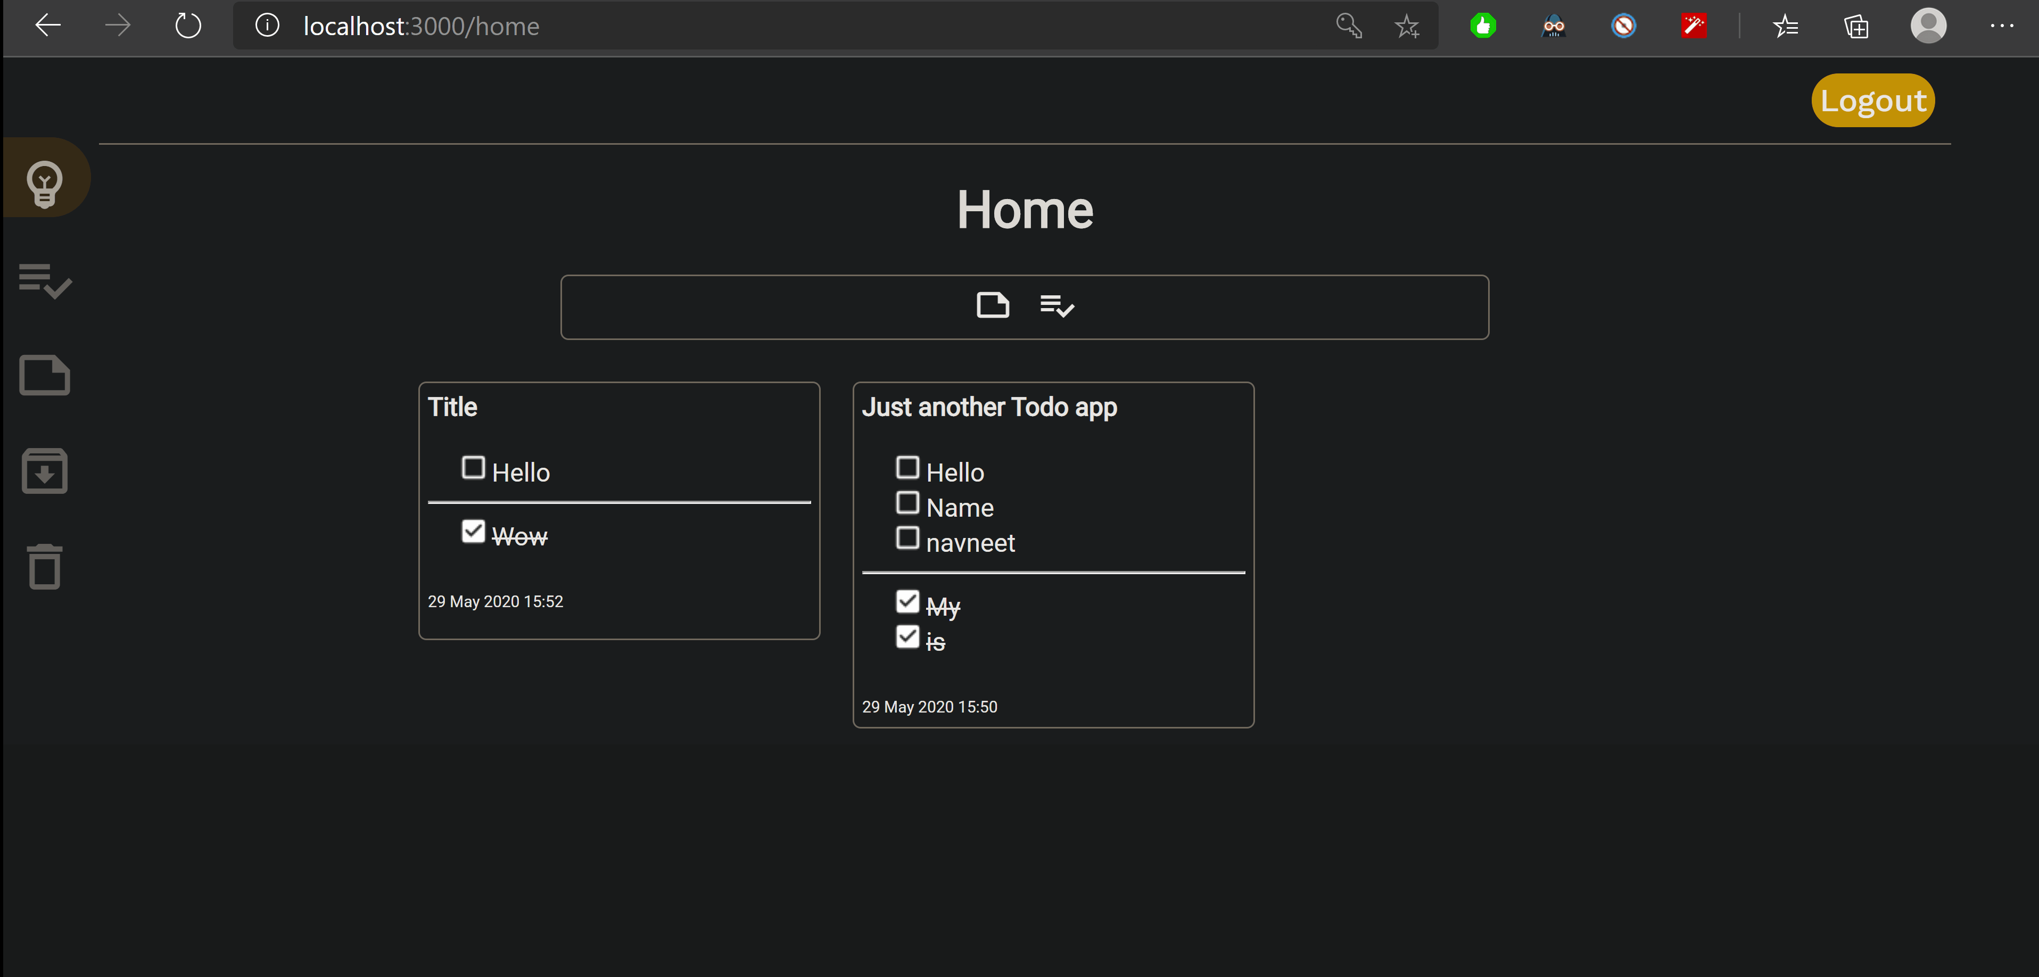The width and height of the screenshot is (2039, 977).
Task: Uncheck the Wow checkbox
Action: (473, 532)
